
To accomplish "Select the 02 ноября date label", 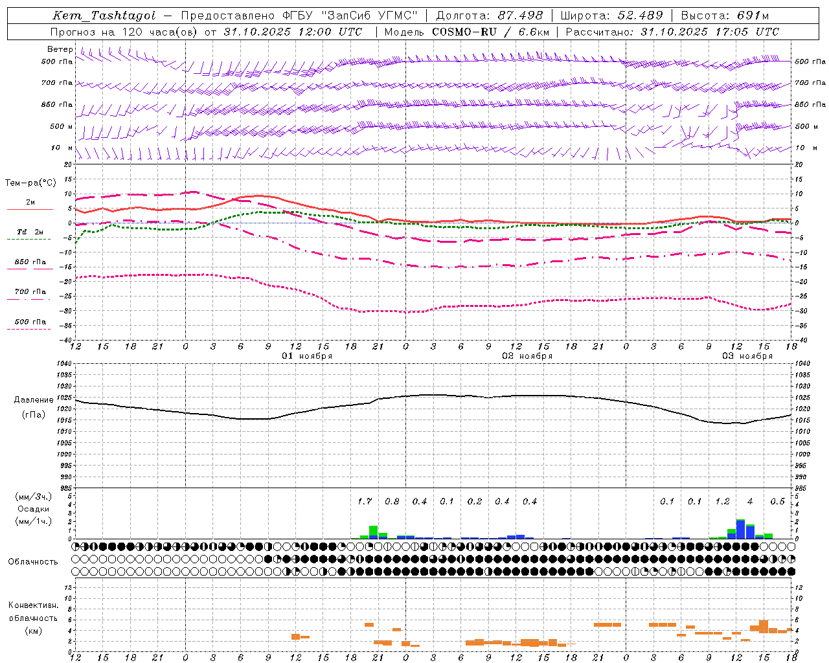I will [527, 356].
